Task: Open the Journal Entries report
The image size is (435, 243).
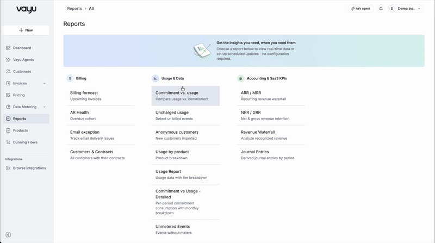Action: [271, 155]
